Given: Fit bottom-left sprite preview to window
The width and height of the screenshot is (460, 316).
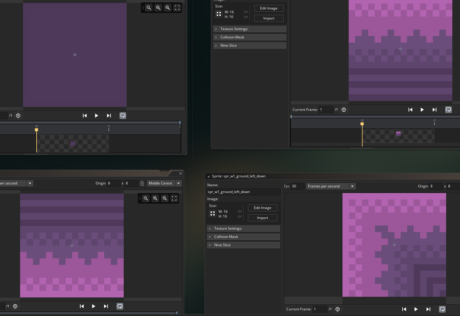Looking at the screenshot, I should (x=174, y=198).
